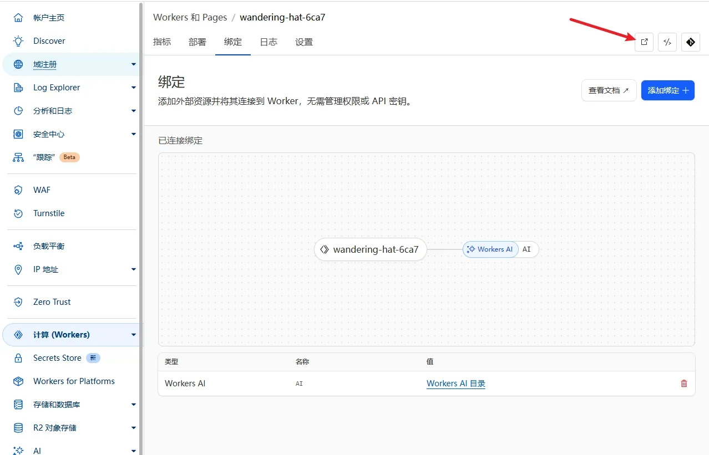Click the AI sparkle icon in sidebar
Screen dimensions: 709x455
pos(18,451)
